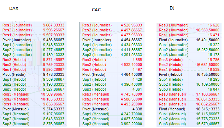Select DAX Res3 (Mensuel) 10 569,96667
Image resolution: width=224 pixels, height=128 pixels.
(x=53, y=94)
